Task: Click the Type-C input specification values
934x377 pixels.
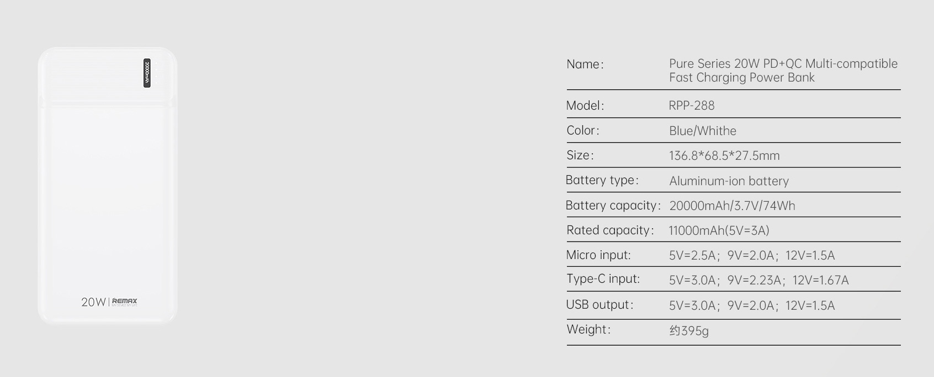Action: click(759, 281)
